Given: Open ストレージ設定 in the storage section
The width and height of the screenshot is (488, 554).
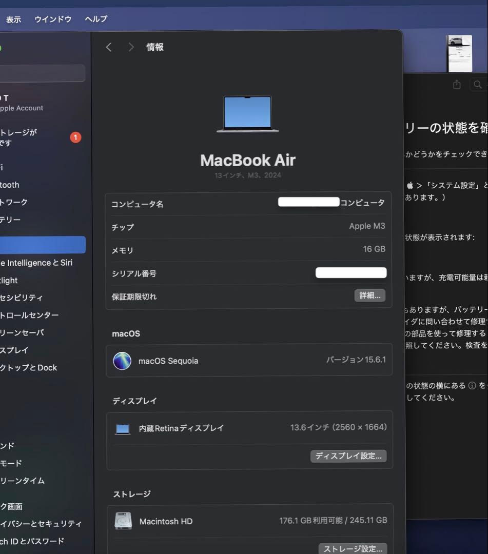Looking at the screenshot, I should pos(353,548).
